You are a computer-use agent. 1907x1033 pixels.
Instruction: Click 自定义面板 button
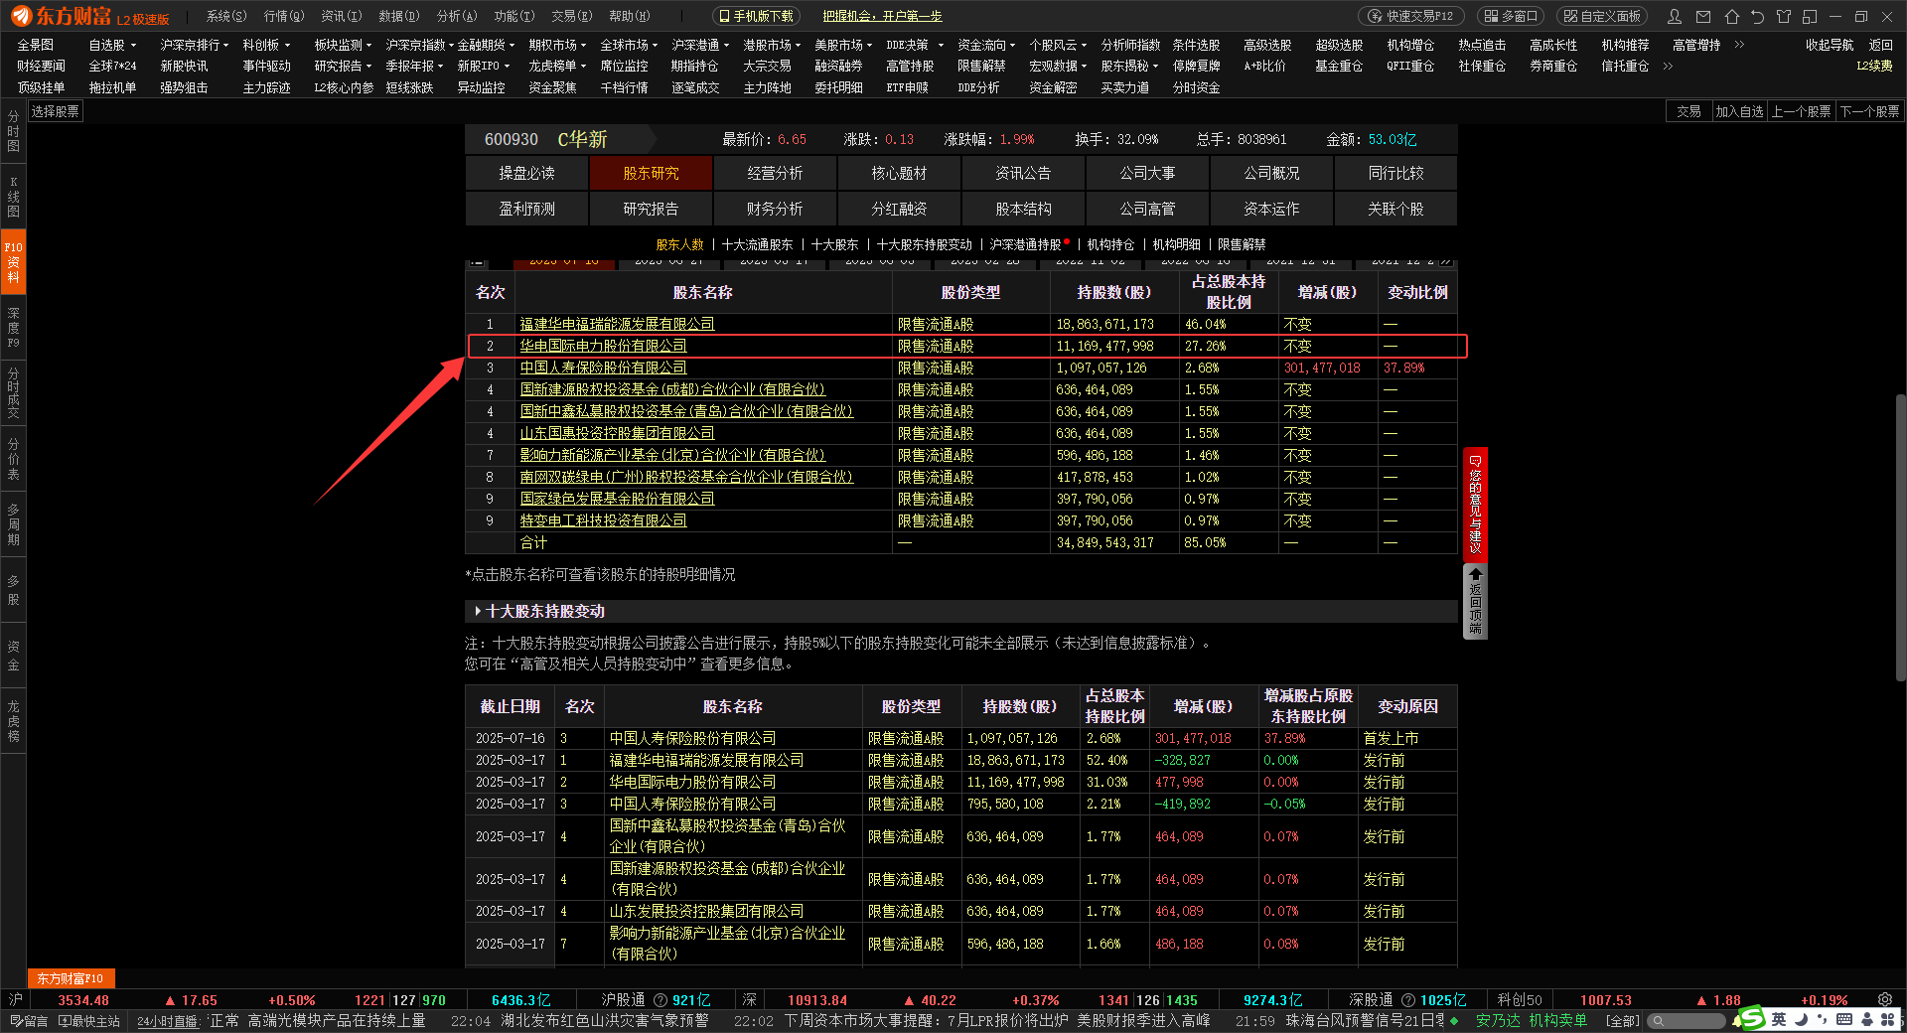pyautogui.click(x=1602, y=16)
